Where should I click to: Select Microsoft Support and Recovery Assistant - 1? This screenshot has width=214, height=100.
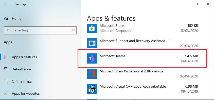[x=135, y=41]
